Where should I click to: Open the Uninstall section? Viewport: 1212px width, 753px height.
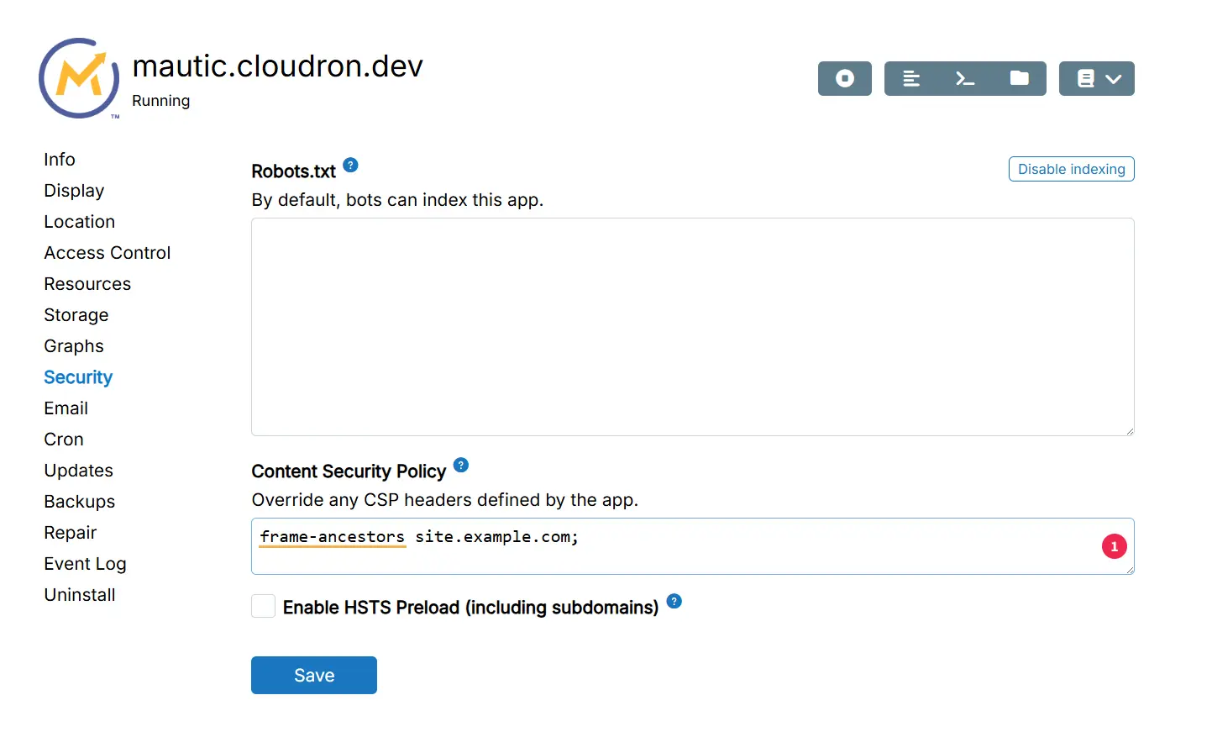80,595
